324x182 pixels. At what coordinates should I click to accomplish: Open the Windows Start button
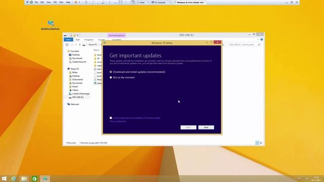click(4, 178)
